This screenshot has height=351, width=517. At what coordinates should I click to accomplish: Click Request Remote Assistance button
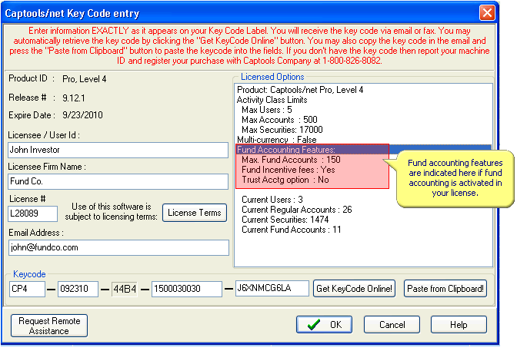[x=49, y=325]
